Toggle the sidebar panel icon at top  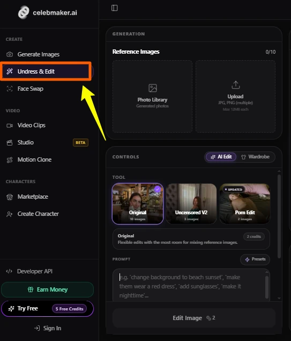tap(114, 8)
